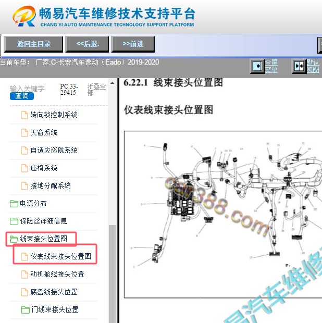Click document icon beside 自适应巡航系统
Screen dimensions: 322x323
coord(24,151)
